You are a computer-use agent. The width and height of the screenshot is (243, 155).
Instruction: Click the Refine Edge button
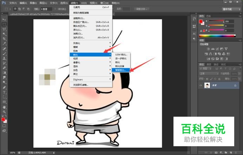142,9
